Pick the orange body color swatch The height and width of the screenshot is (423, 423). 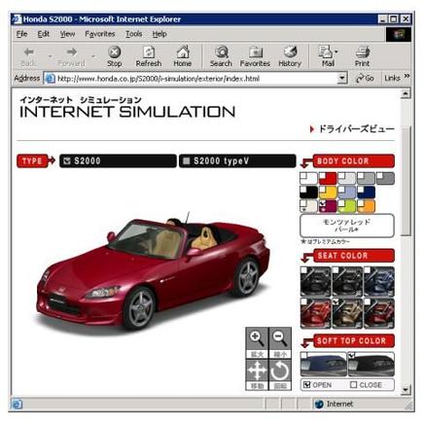pos(367,206)
